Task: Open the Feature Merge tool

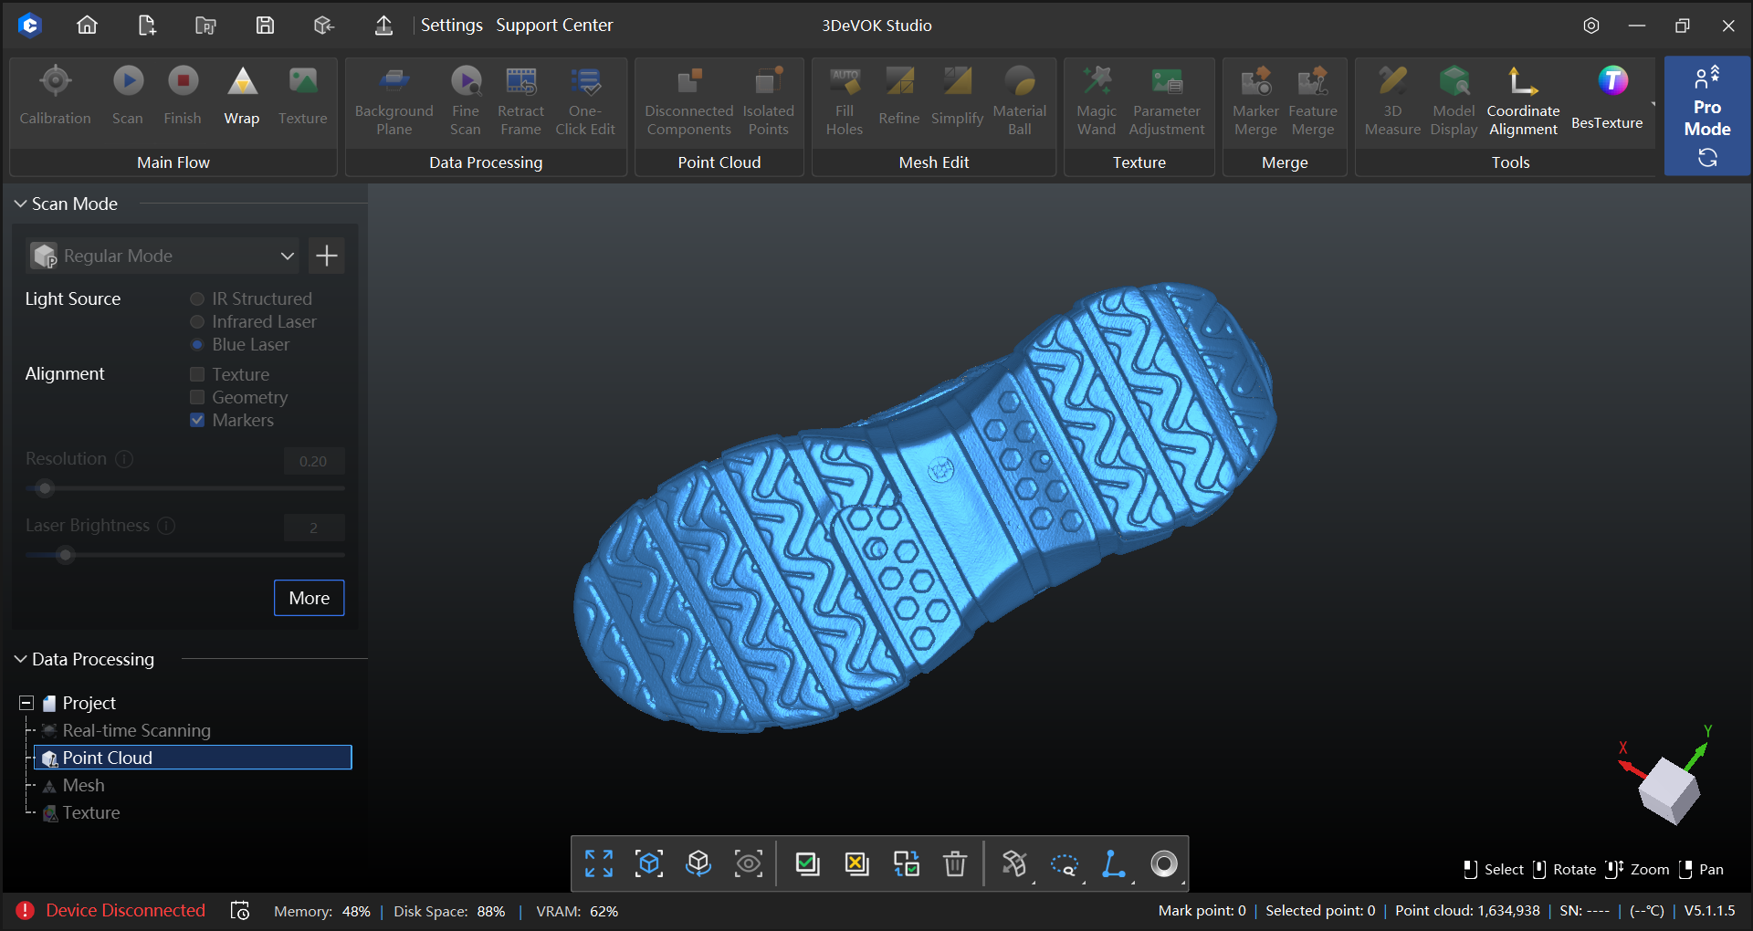Action: 1313,100
